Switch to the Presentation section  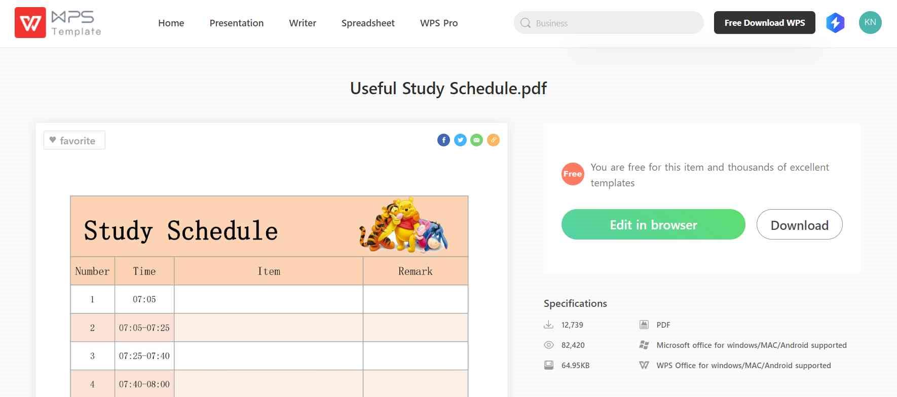click(x=236, y=23)
